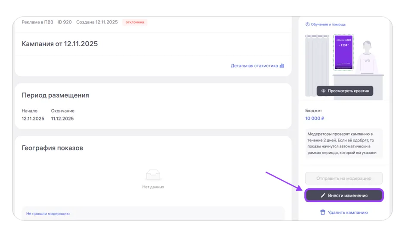
Task: Click the trash bin icon for Удалить кампанию
Action: point(323,212)
